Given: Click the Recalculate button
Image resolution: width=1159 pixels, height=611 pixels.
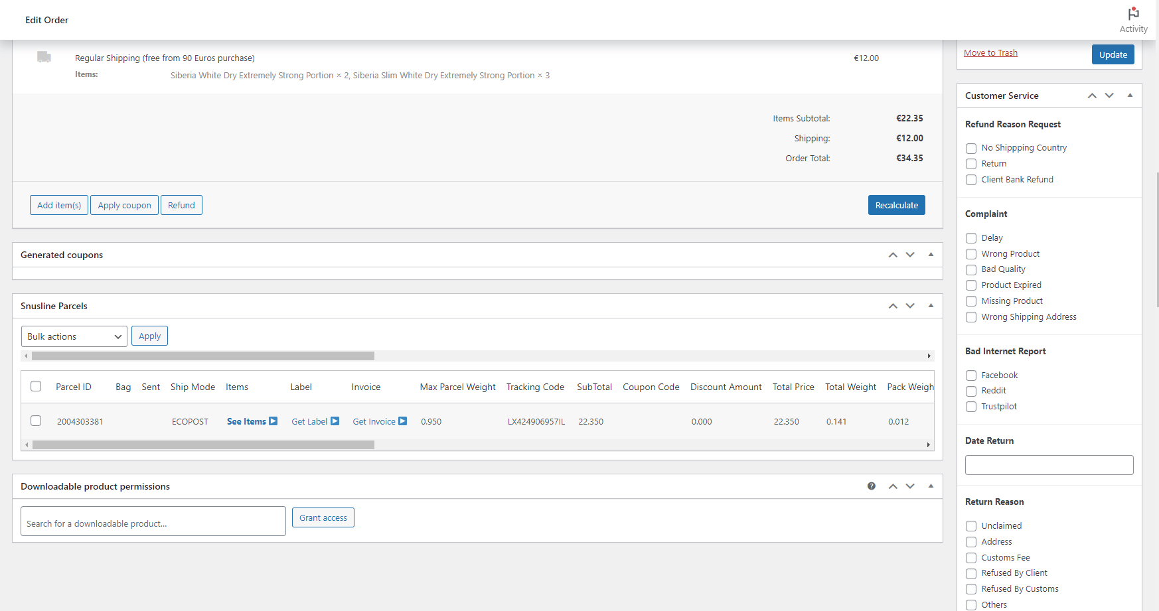Looking at the screenshot, I should pos(896,205).
